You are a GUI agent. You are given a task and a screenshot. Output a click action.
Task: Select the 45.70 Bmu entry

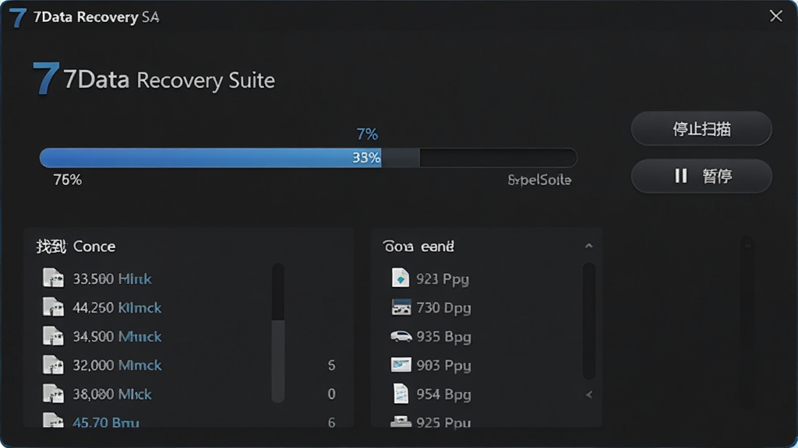(106, 422)
